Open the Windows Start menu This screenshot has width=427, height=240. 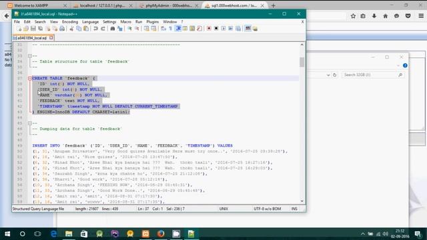tap(7, 234)
